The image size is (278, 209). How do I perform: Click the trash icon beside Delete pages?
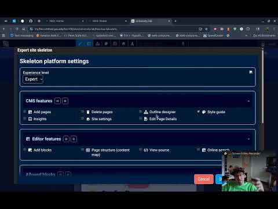click(x=88, y=112)
